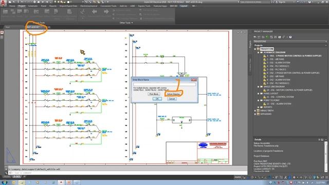The width and height of the screenshot is (329, 185).
Task: Switch to the Electromechanical ribbon tab
Action: point(89,6)
